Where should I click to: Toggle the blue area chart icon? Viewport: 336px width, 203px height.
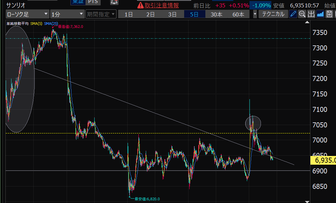pyautogui.click(x=320, y=14)
